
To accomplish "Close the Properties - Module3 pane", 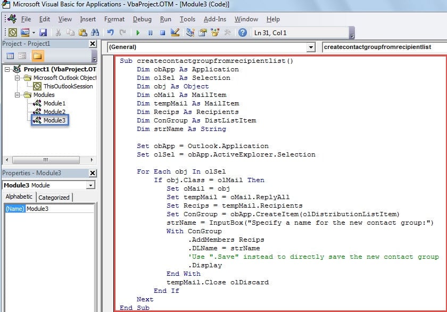I will pyautogui.click(x=93, y=173).
